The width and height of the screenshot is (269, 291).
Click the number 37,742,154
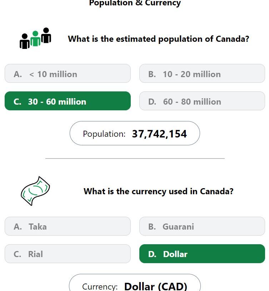click(159, 134)
